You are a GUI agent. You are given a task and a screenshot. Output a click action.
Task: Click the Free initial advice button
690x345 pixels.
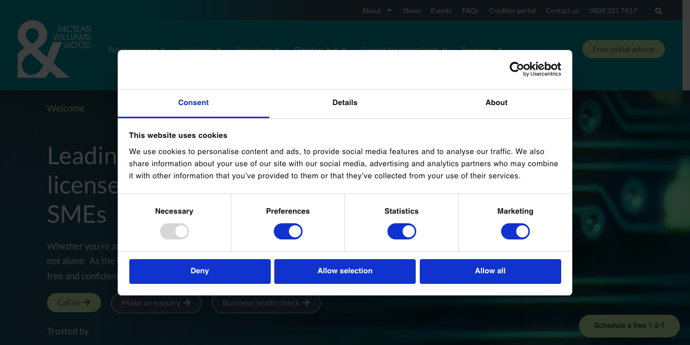pos(623,49)
